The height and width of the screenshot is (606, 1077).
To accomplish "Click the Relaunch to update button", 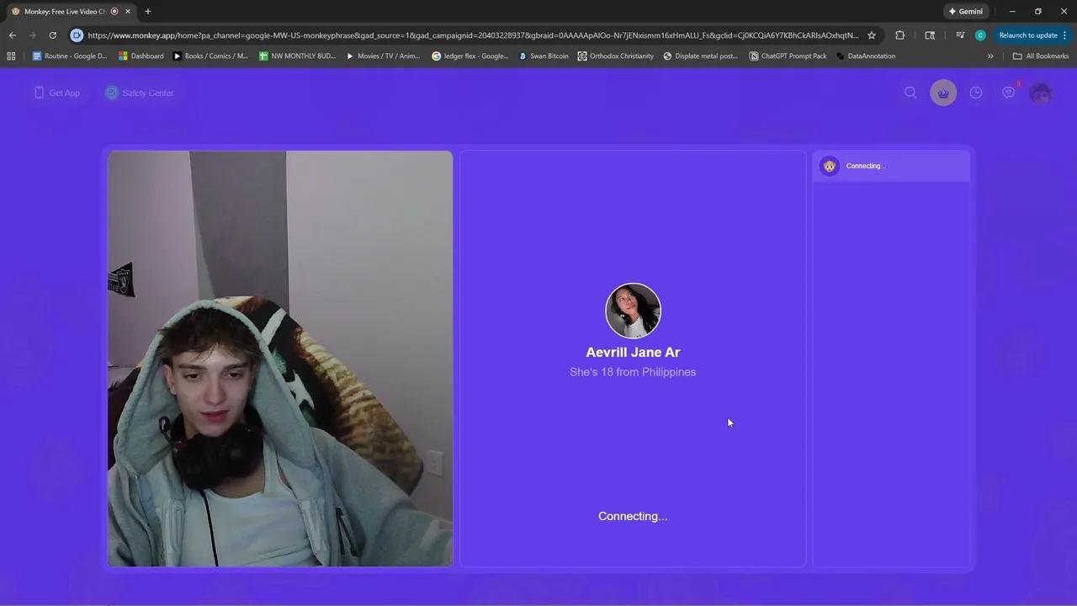I will [x=1027, y=35].
